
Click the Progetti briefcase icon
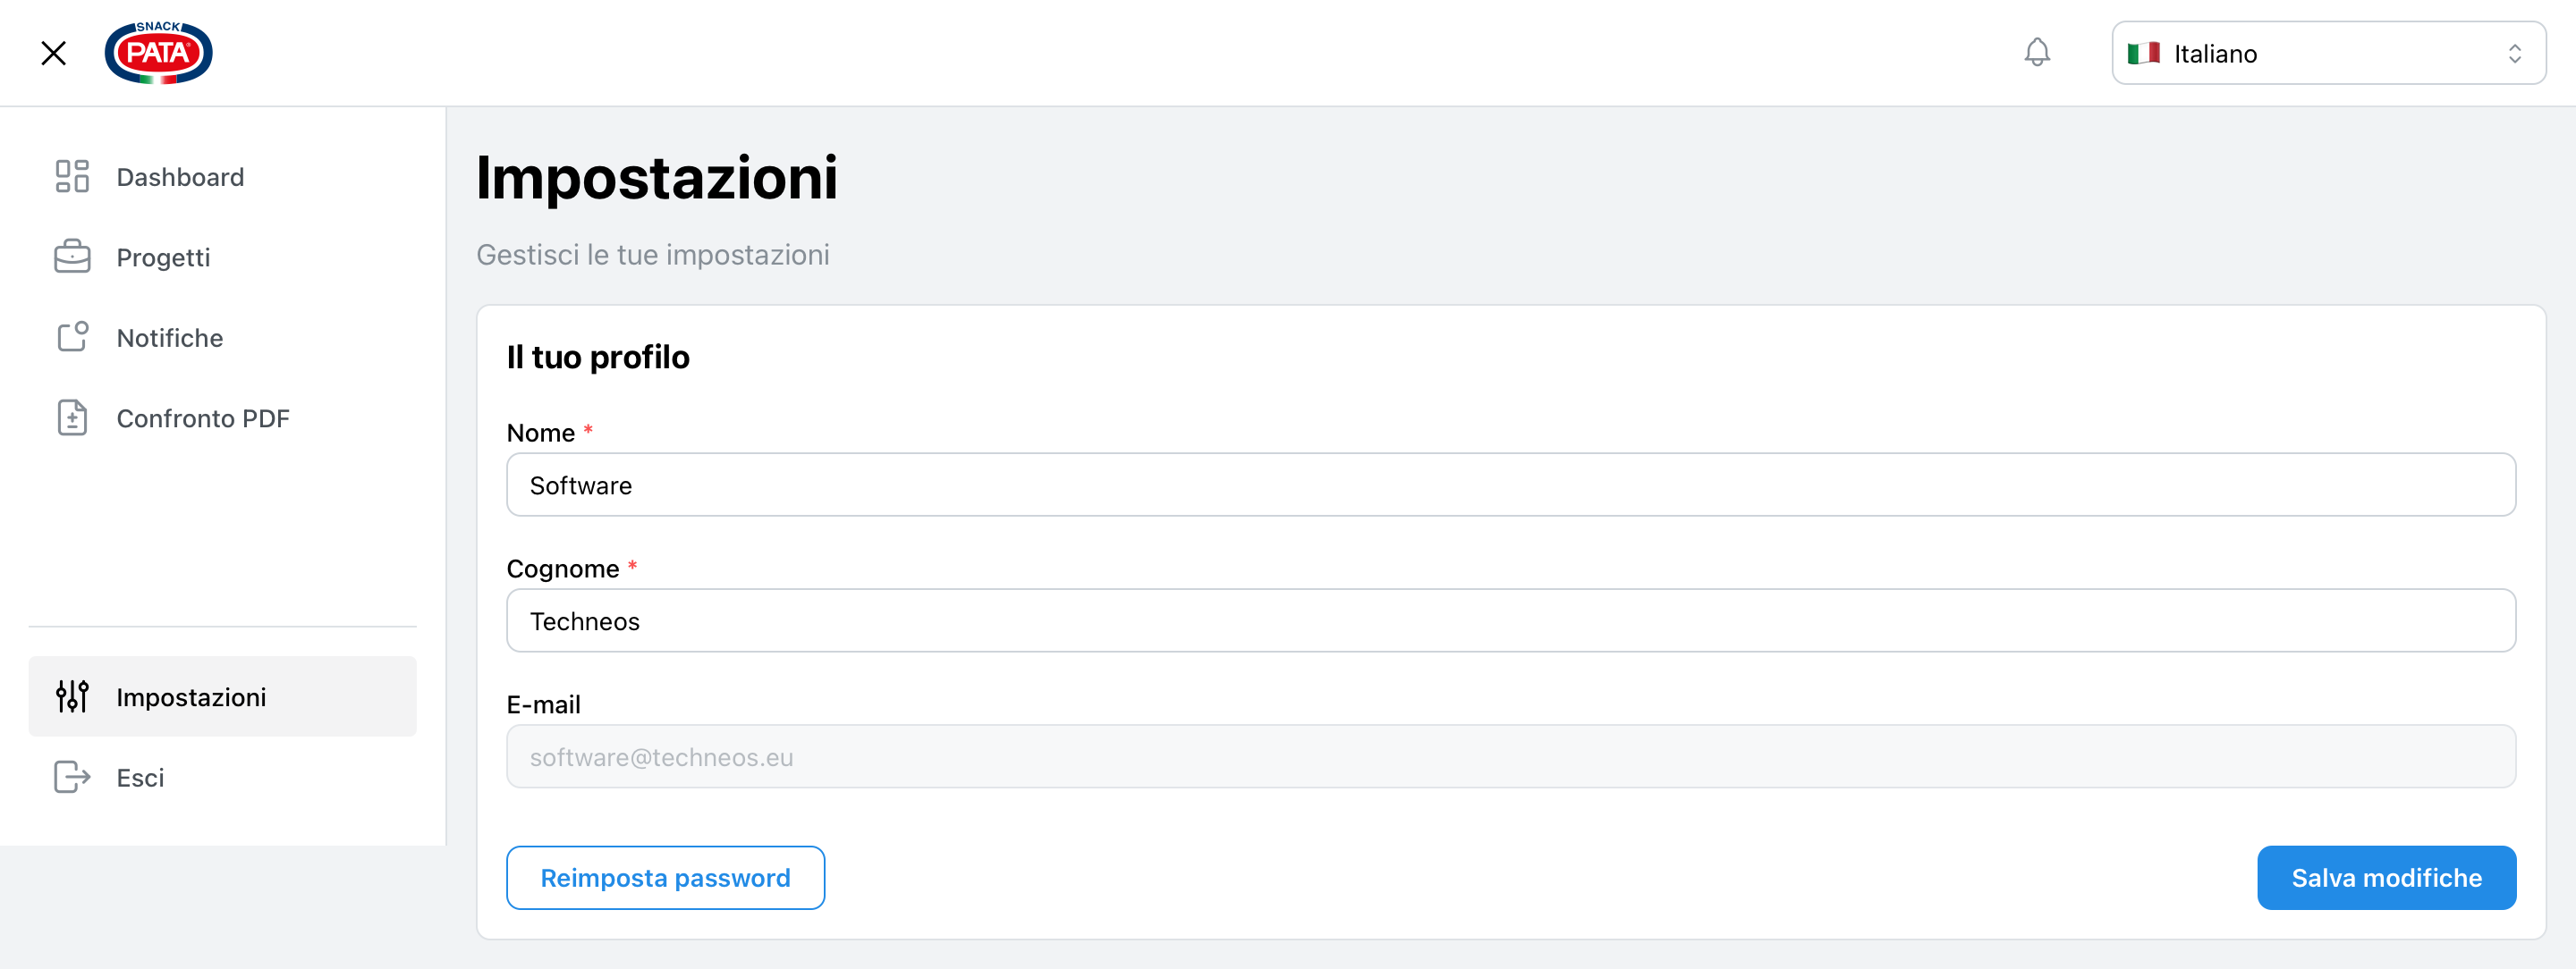point(72,257)
